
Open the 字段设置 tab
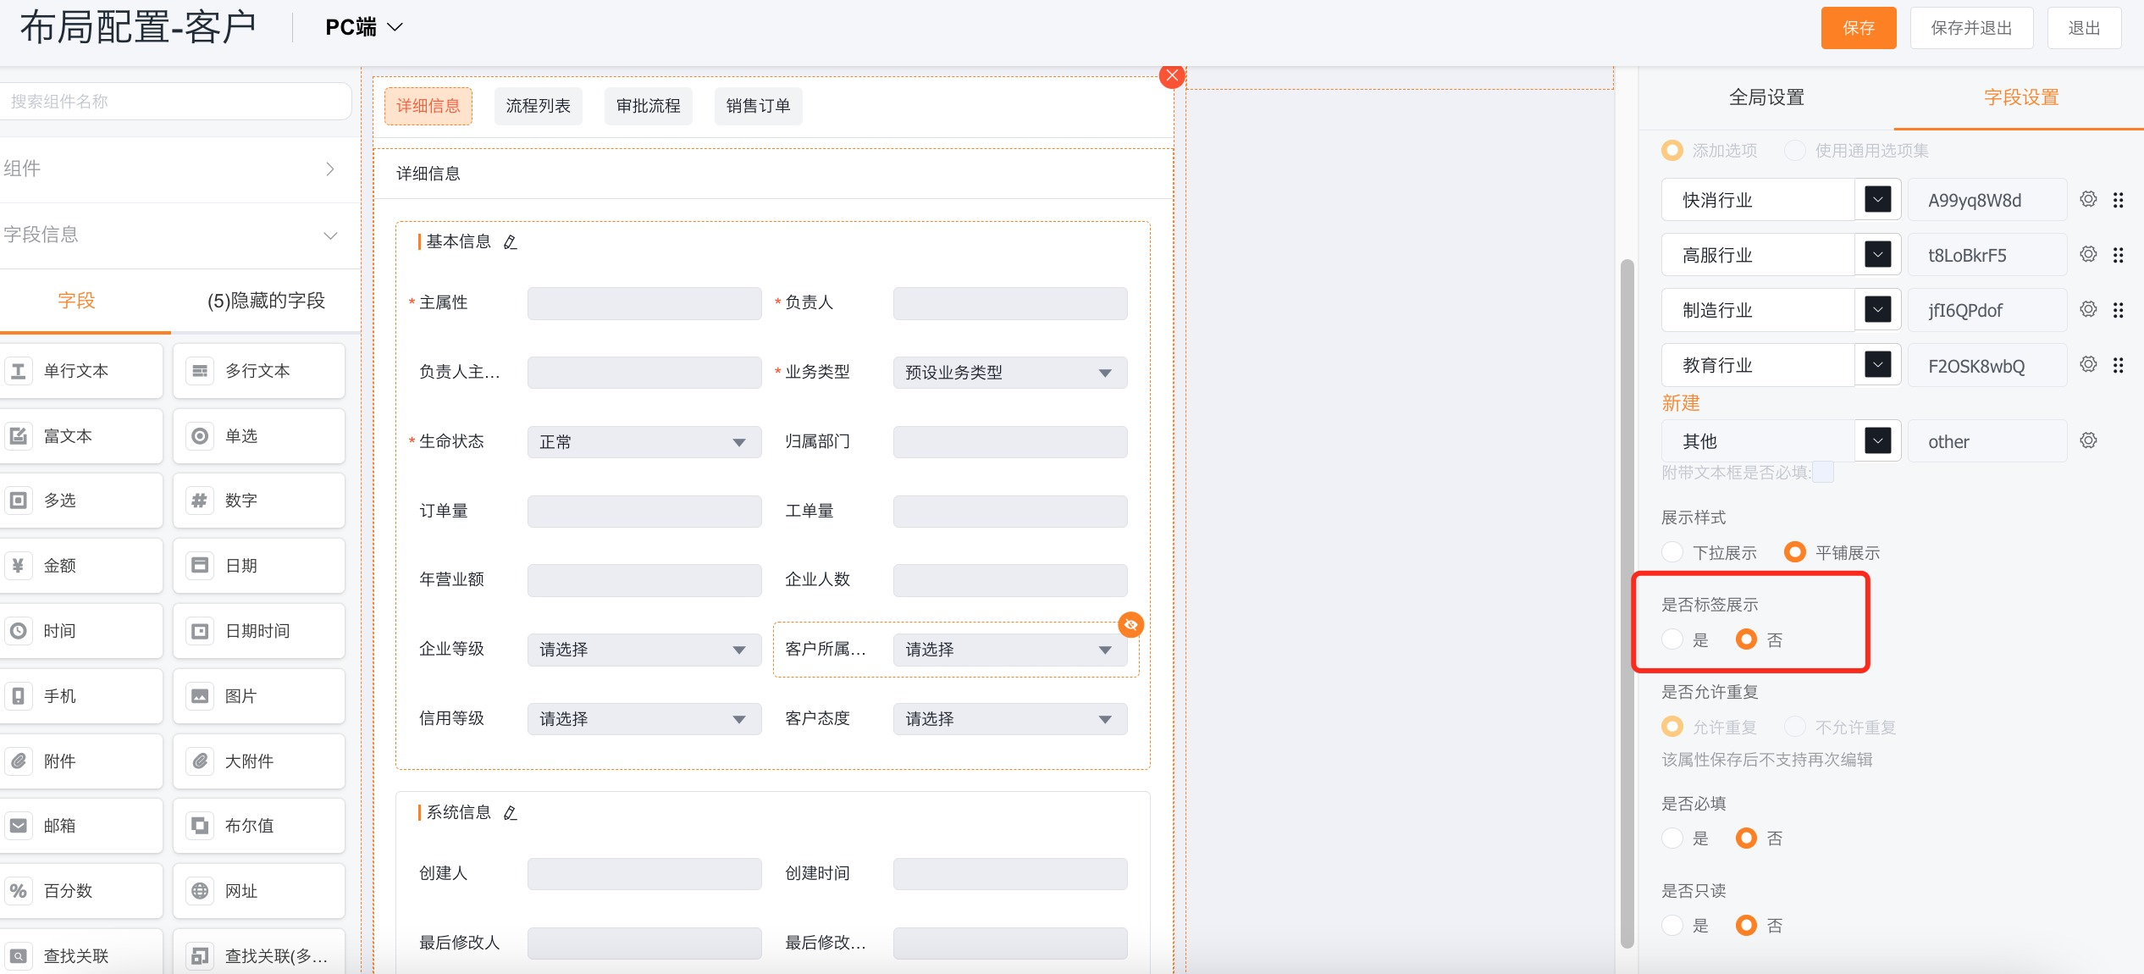tap(2021, 97)
